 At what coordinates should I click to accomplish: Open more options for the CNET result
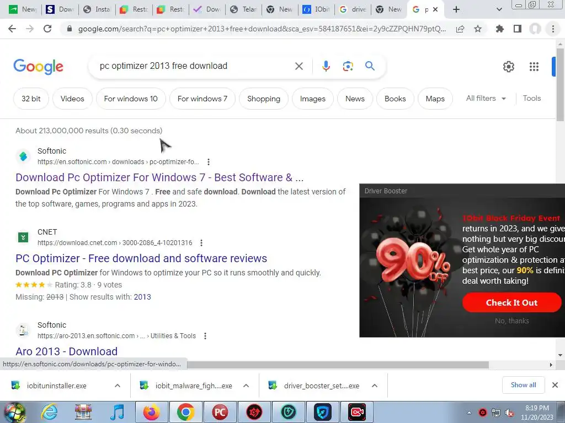201,243
